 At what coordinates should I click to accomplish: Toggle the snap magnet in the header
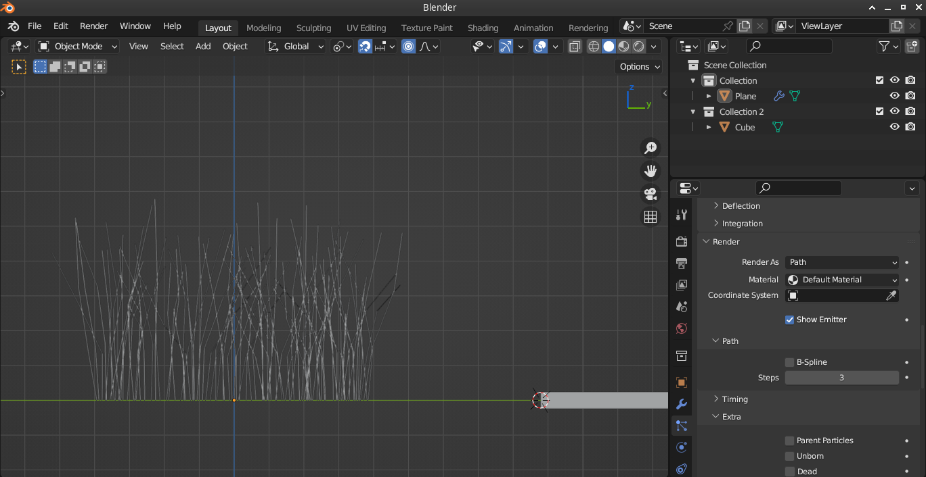click(365, 47)
